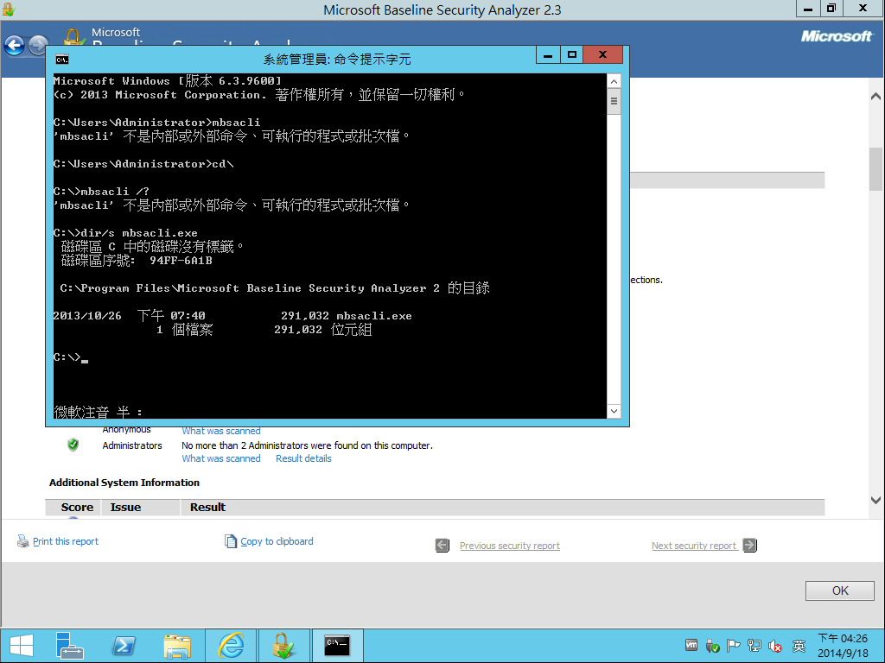Open Action Center flag tray icon
Screen dimensions: 885x663
pos(733,646)
